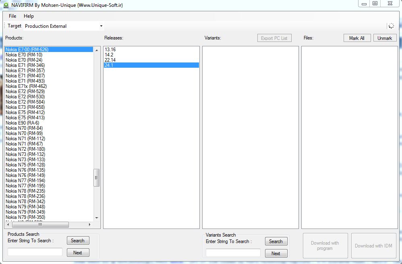Viewport: 402px width, 264px height.
Task: Click the products horizontal scrollbar thumb
Action: (x=40, y=225)
